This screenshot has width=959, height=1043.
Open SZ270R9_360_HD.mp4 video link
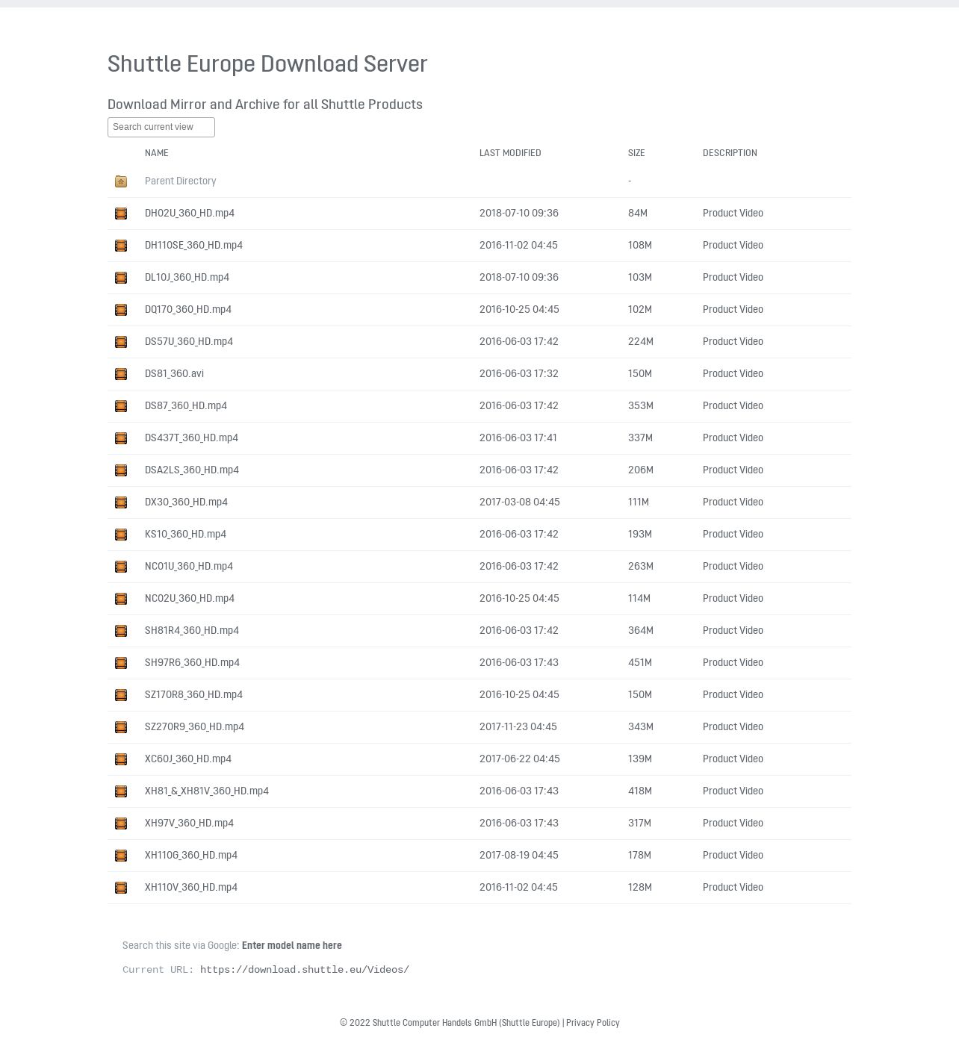pyautogui.click(x=194, y=726)
